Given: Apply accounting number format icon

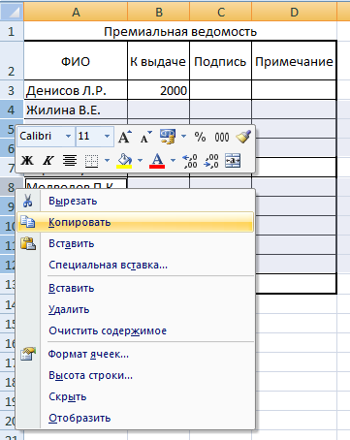Looking at the screenshot, I should pos(168,137).
